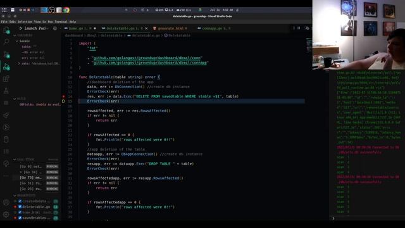The image size is (405, 228).
Task: Close the deletetable.go tab
Action: (x=146, y=28)
